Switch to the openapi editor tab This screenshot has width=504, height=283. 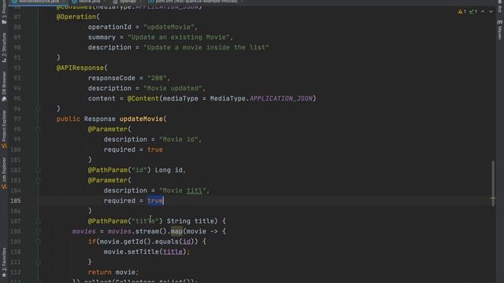tap(124, 2)
